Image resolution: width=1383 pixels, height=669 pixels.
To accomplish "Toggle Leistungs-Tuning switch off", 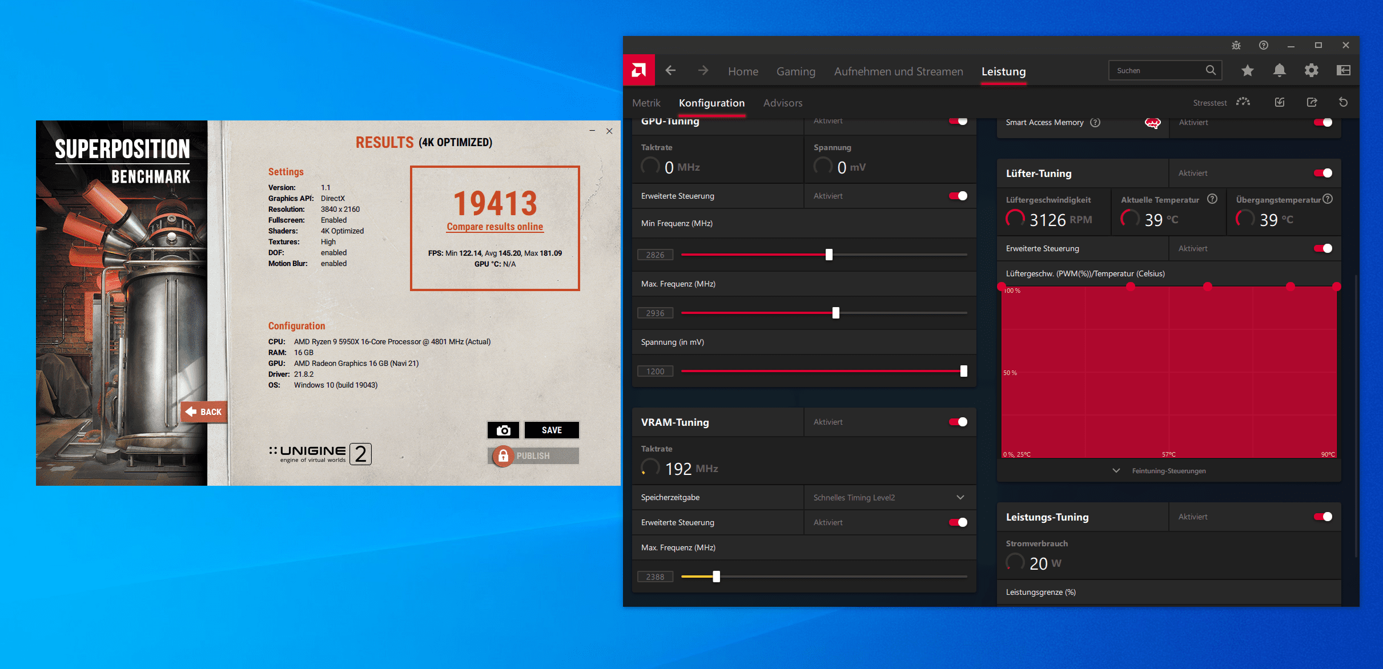I will coord(1322,517).
